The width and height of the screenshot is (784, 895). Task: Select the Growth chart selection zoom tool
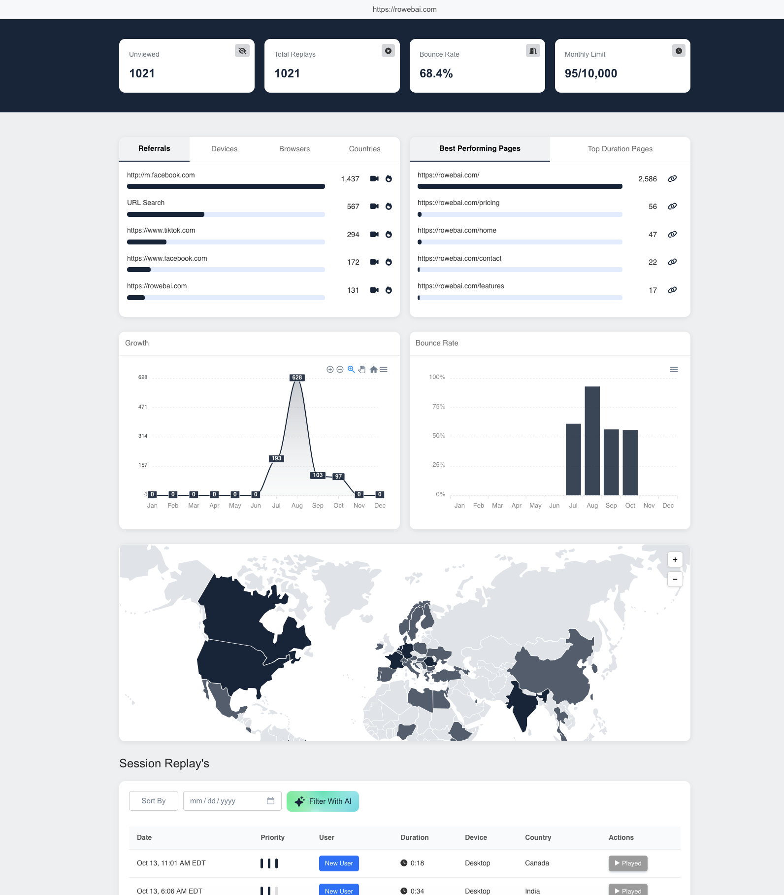[351, 370]
